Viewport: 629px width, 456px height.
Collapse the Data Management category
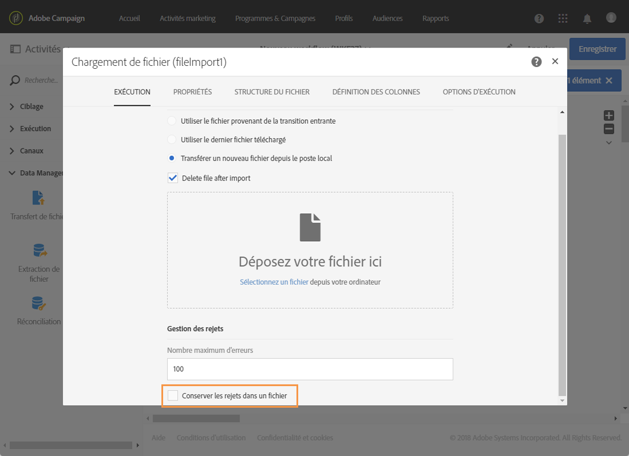click(12, 173)
